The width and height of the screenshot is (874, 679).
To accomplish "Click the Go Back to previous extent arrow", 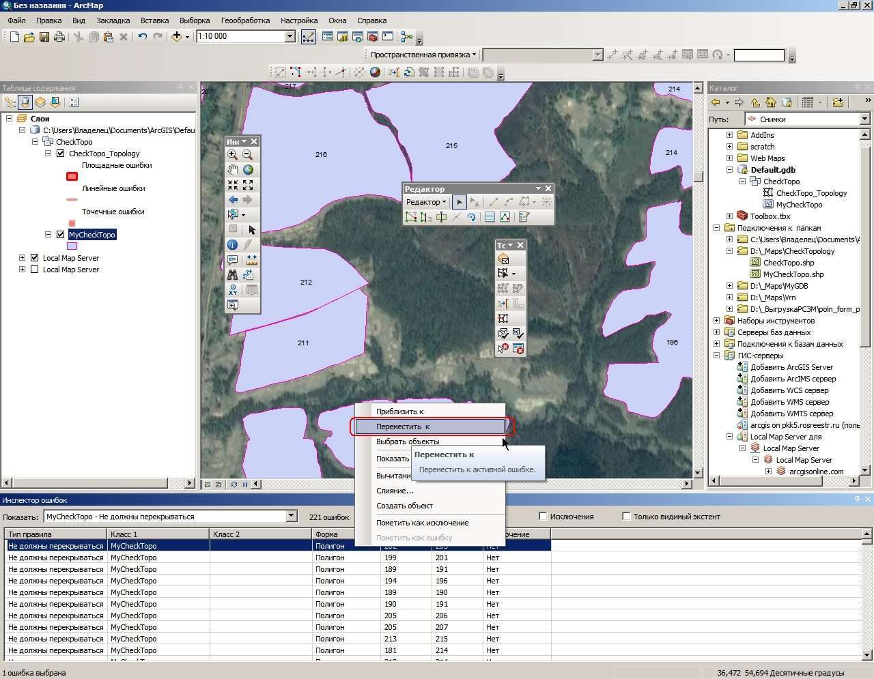I will click(233, 200).
